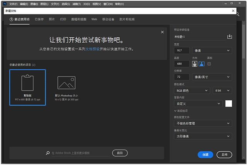The width and height of the screenshot is (247, 165).
Task: Click the white background color swatch
Action: tap(228, 103)
